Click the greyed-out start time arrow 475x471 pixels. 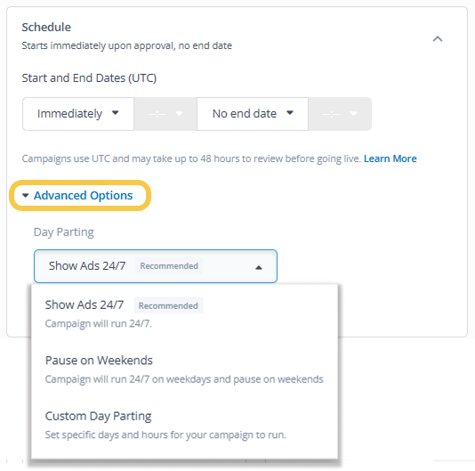pyautogui.click(x=180, y=113)
